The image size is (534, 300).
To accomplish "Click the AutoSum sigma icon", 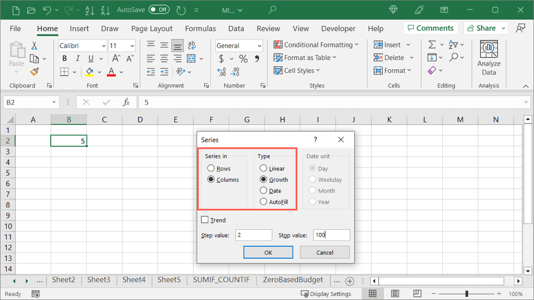I will coord(432,45).
